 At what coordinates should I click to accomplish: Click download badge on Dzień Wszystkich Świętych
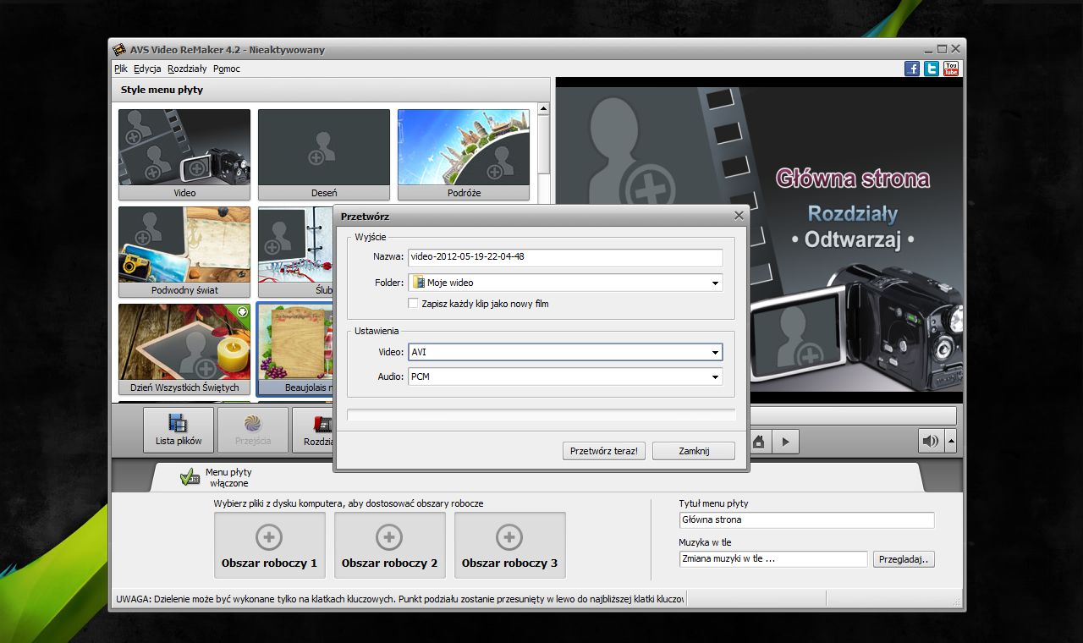click(x=241, y=311)
